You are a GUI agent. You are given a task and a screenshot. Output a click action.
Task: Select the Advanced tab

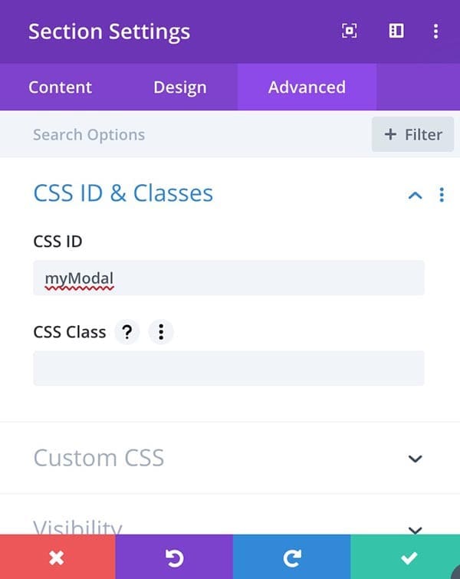[307, 87]
